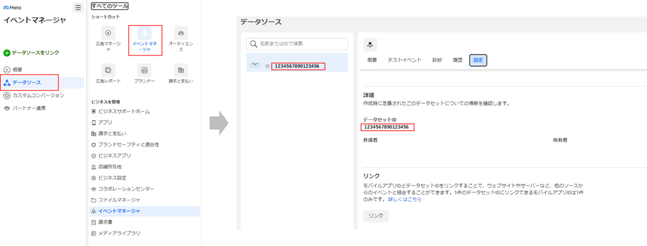Image resolution: width=647 pixels, height=246 pixels.
Task: Click the ファイルマネージャ folder icon
Action: pos(94,200)
